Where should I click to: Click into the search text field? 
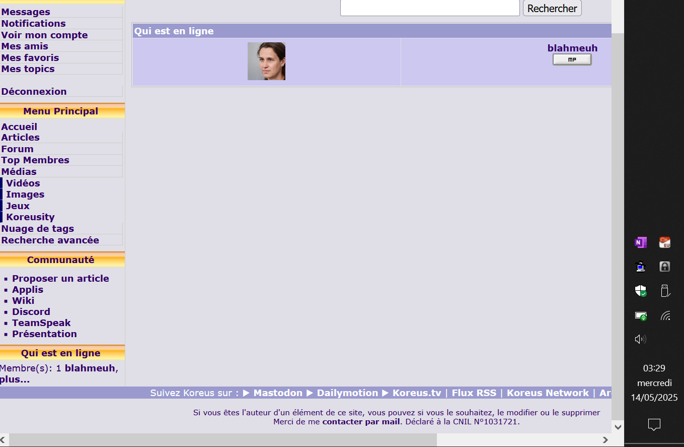(429, 8)
